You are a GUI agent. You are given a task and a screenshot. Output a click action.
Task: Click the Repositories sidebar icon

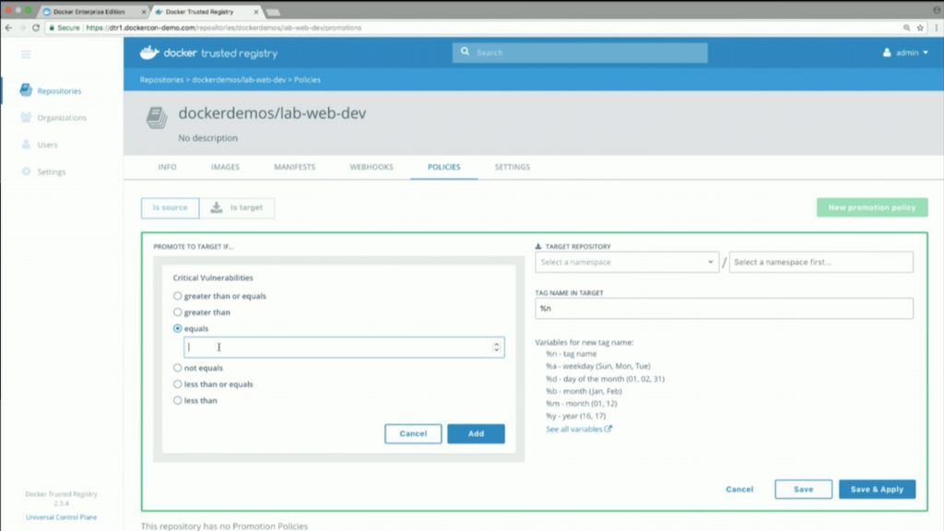26,90
